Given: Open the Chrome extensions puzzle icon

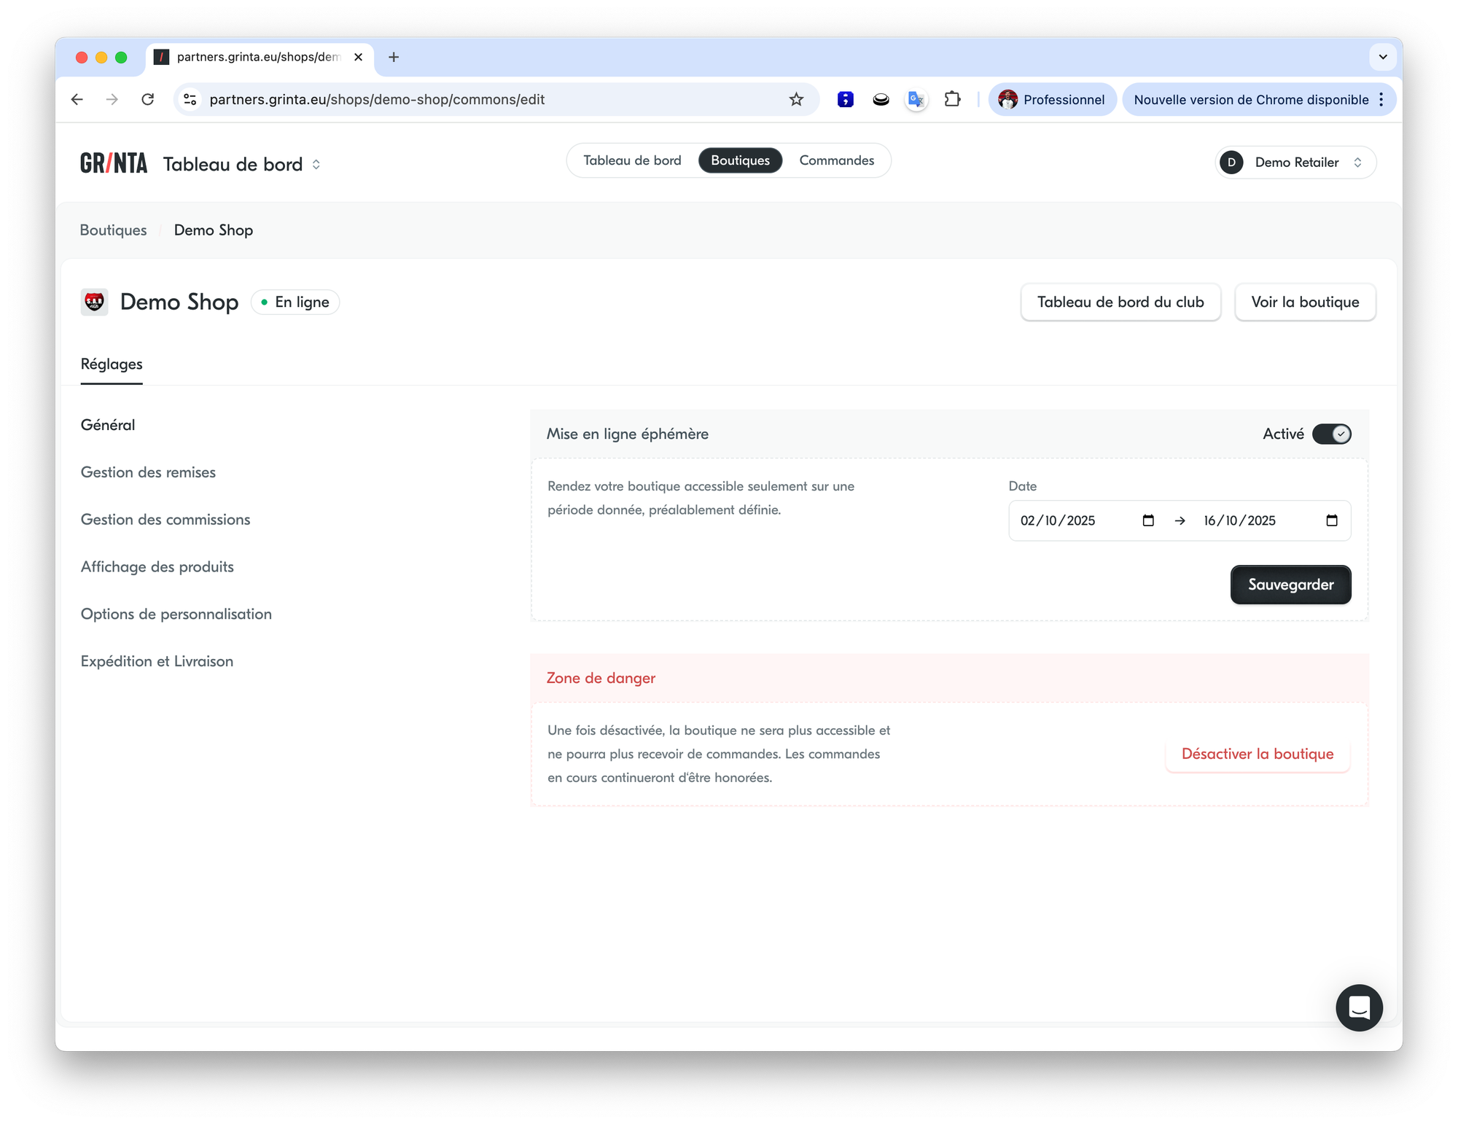Looking at the screenshot, I should tap(952, 100).
